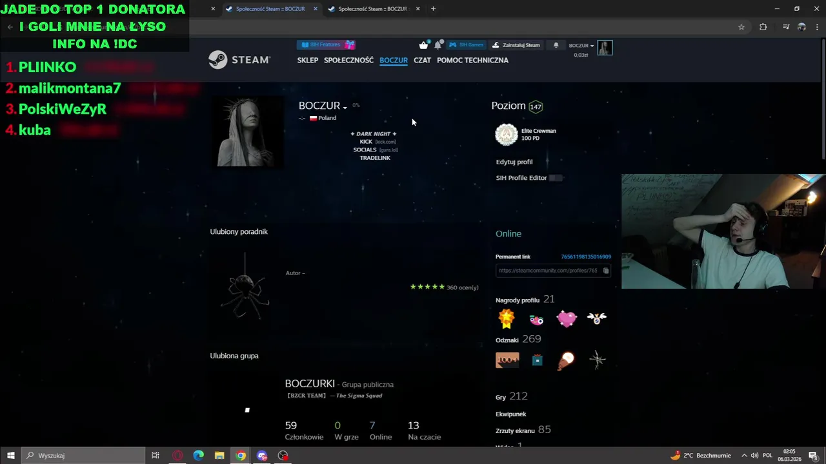Click the small avatar in the Steam header

click(605, 48)
